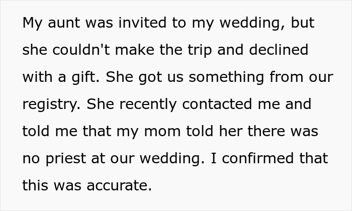Click the word "confirmed"

click(x=262, y=158)
